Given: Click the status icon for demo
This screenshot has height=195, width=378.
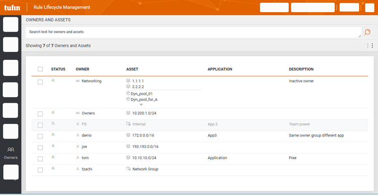Looking at the screenshot, I should pyautogui.click(x=53, y=135).
